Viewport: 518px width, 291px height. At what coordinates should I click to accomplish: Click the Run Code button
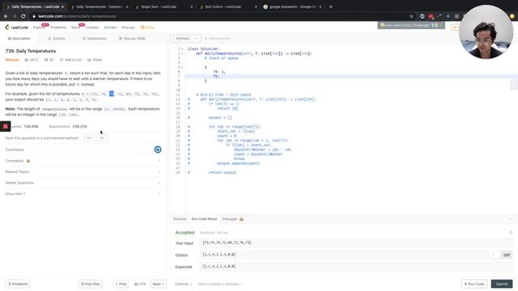point(474,284)
